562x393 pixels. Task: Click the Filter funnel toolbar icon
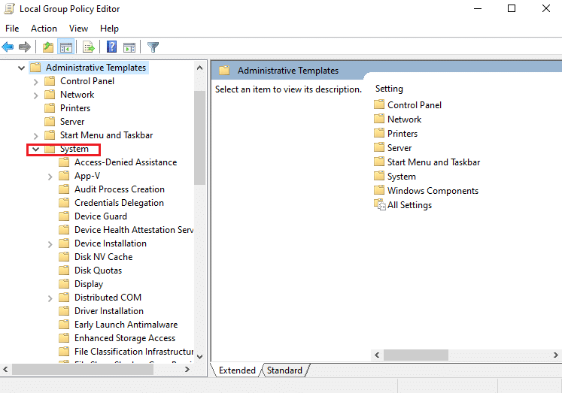pos(153,47)
